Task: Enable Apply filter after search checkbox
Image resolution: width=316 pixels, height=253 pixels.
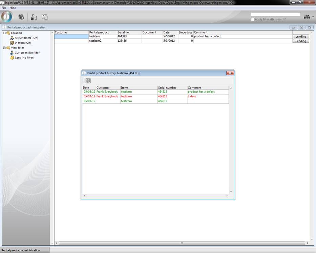Action: point(253,19)
